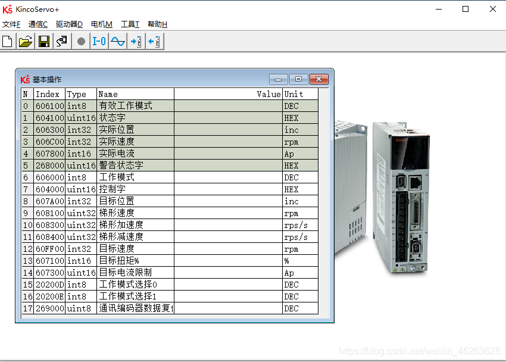Select the 实际电流 name cell
Screen dimensions: 506x362
coord(135,154)
